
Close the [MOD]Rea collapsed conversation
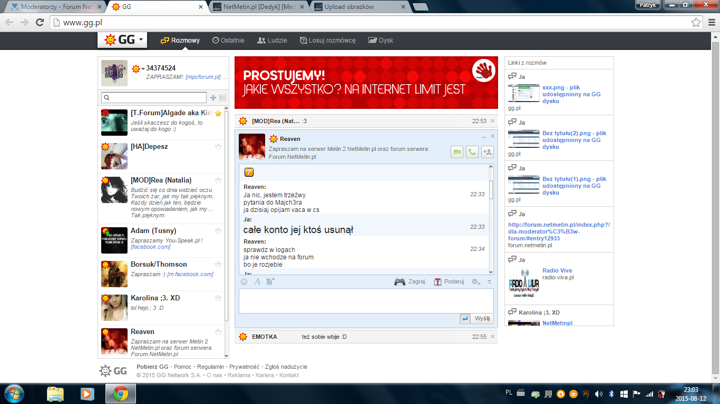coord(492,121)
